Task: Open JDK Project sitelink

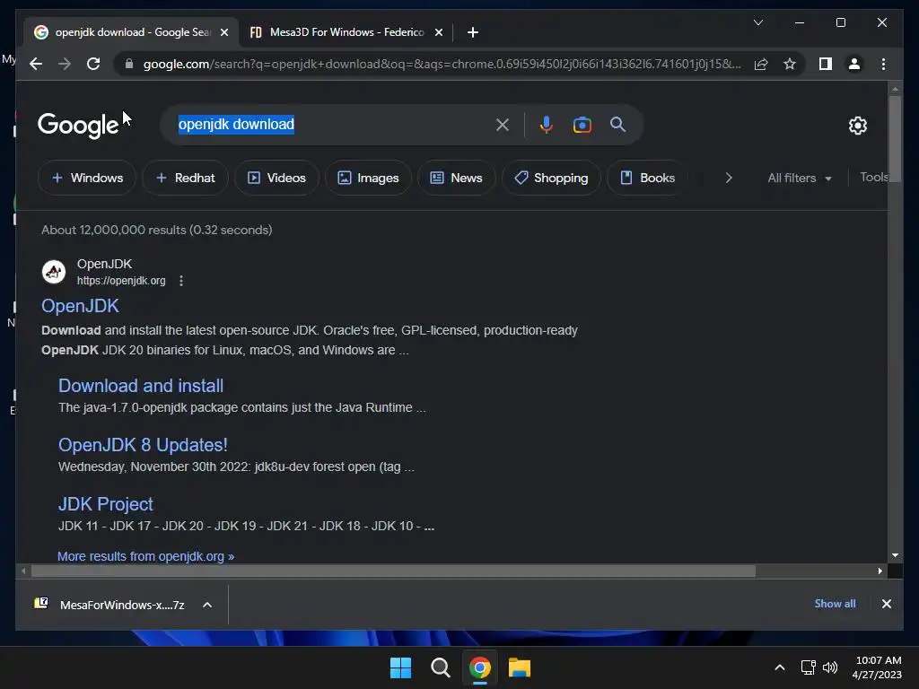Action: (106, 504)
